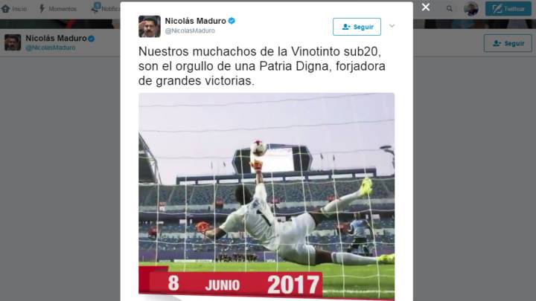The image size is (536, 301).
Task: Open Nicolás Maduro avatar in tweet
Action: [150, 26]
